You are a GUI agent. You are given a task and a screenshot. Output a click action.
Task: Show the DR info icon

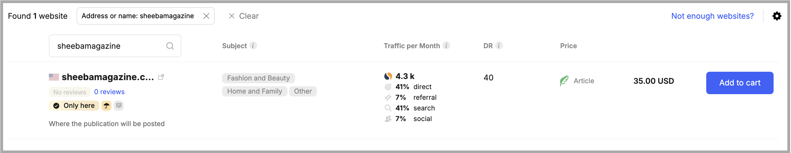[x=499, y=46]
